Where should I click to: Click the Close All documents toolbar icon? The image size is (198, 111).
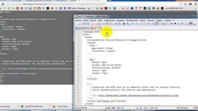point(96,24)
